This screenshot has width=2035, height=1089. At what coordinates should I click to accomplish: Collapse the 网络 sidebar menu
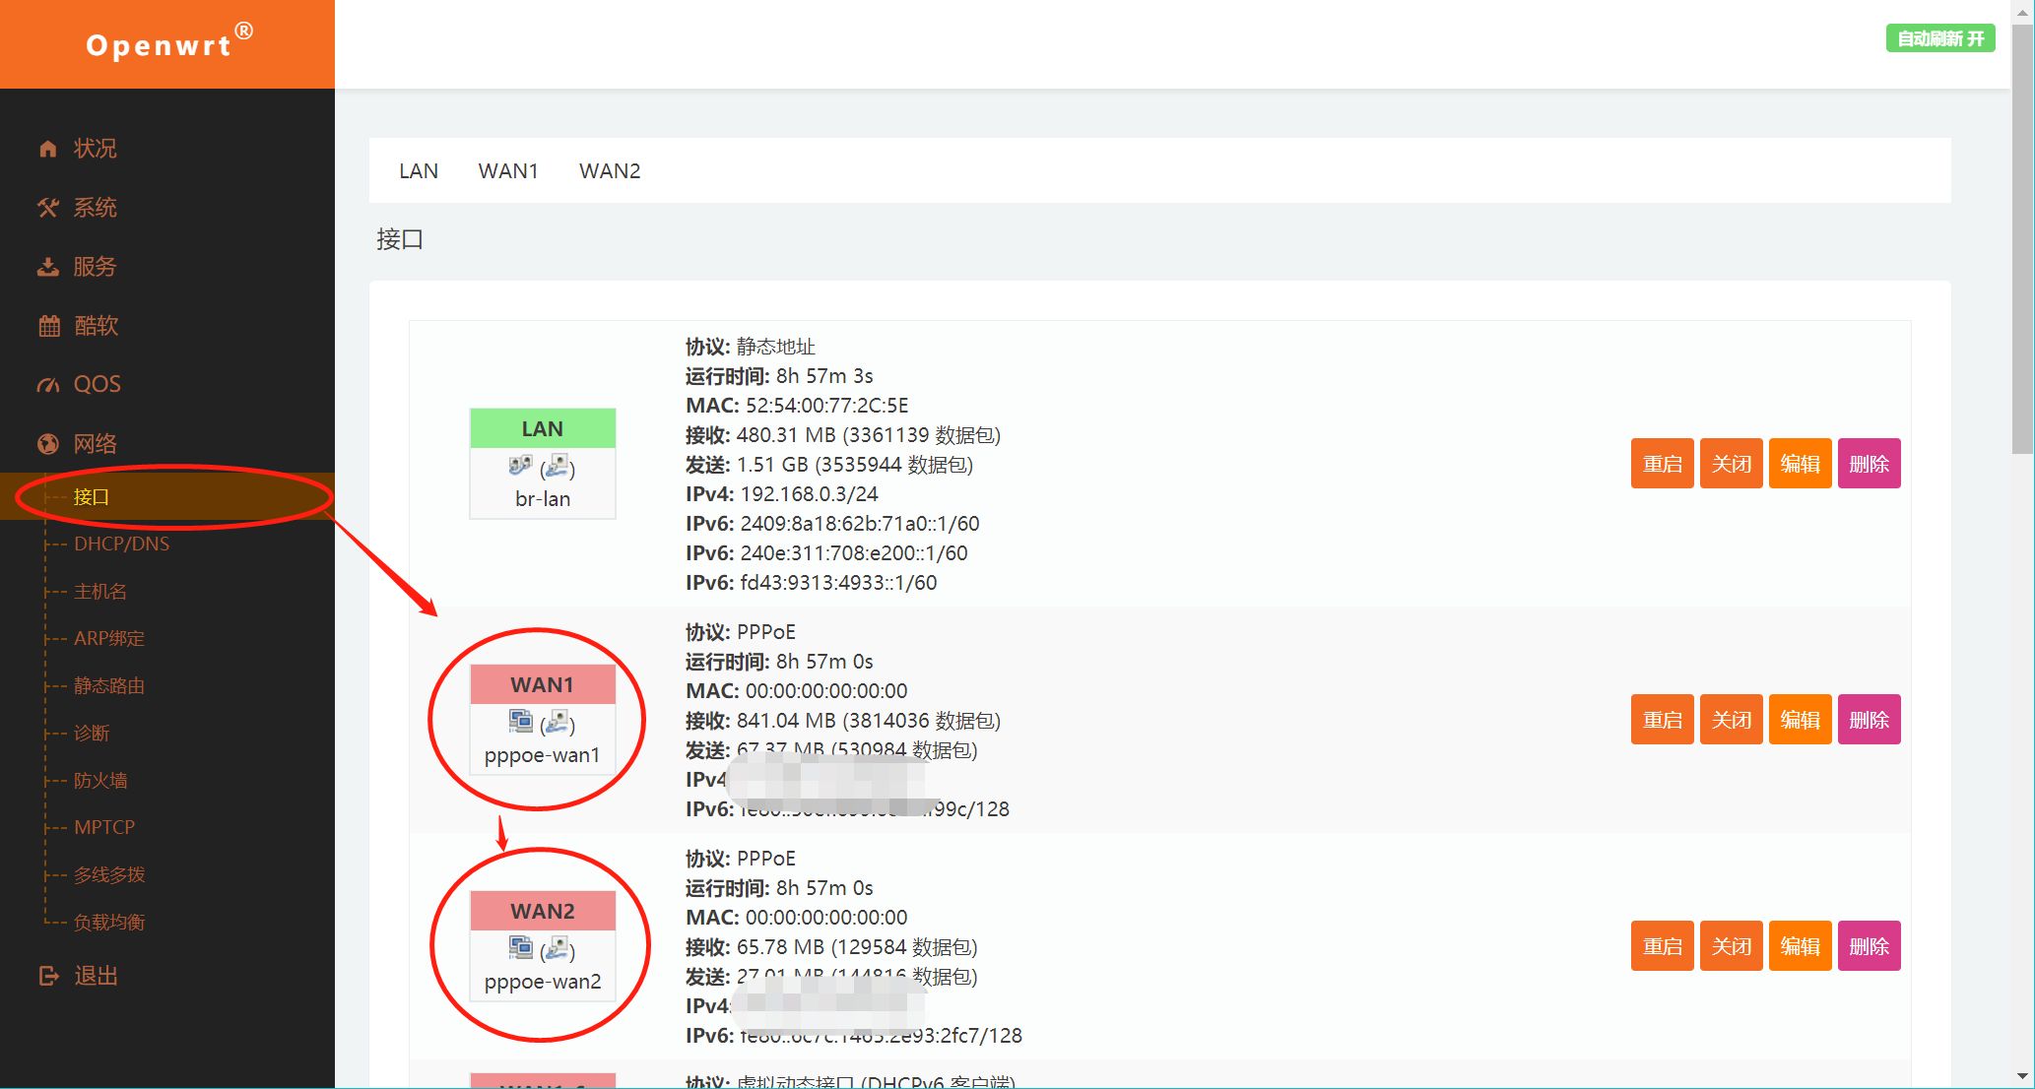click(95, 444)
